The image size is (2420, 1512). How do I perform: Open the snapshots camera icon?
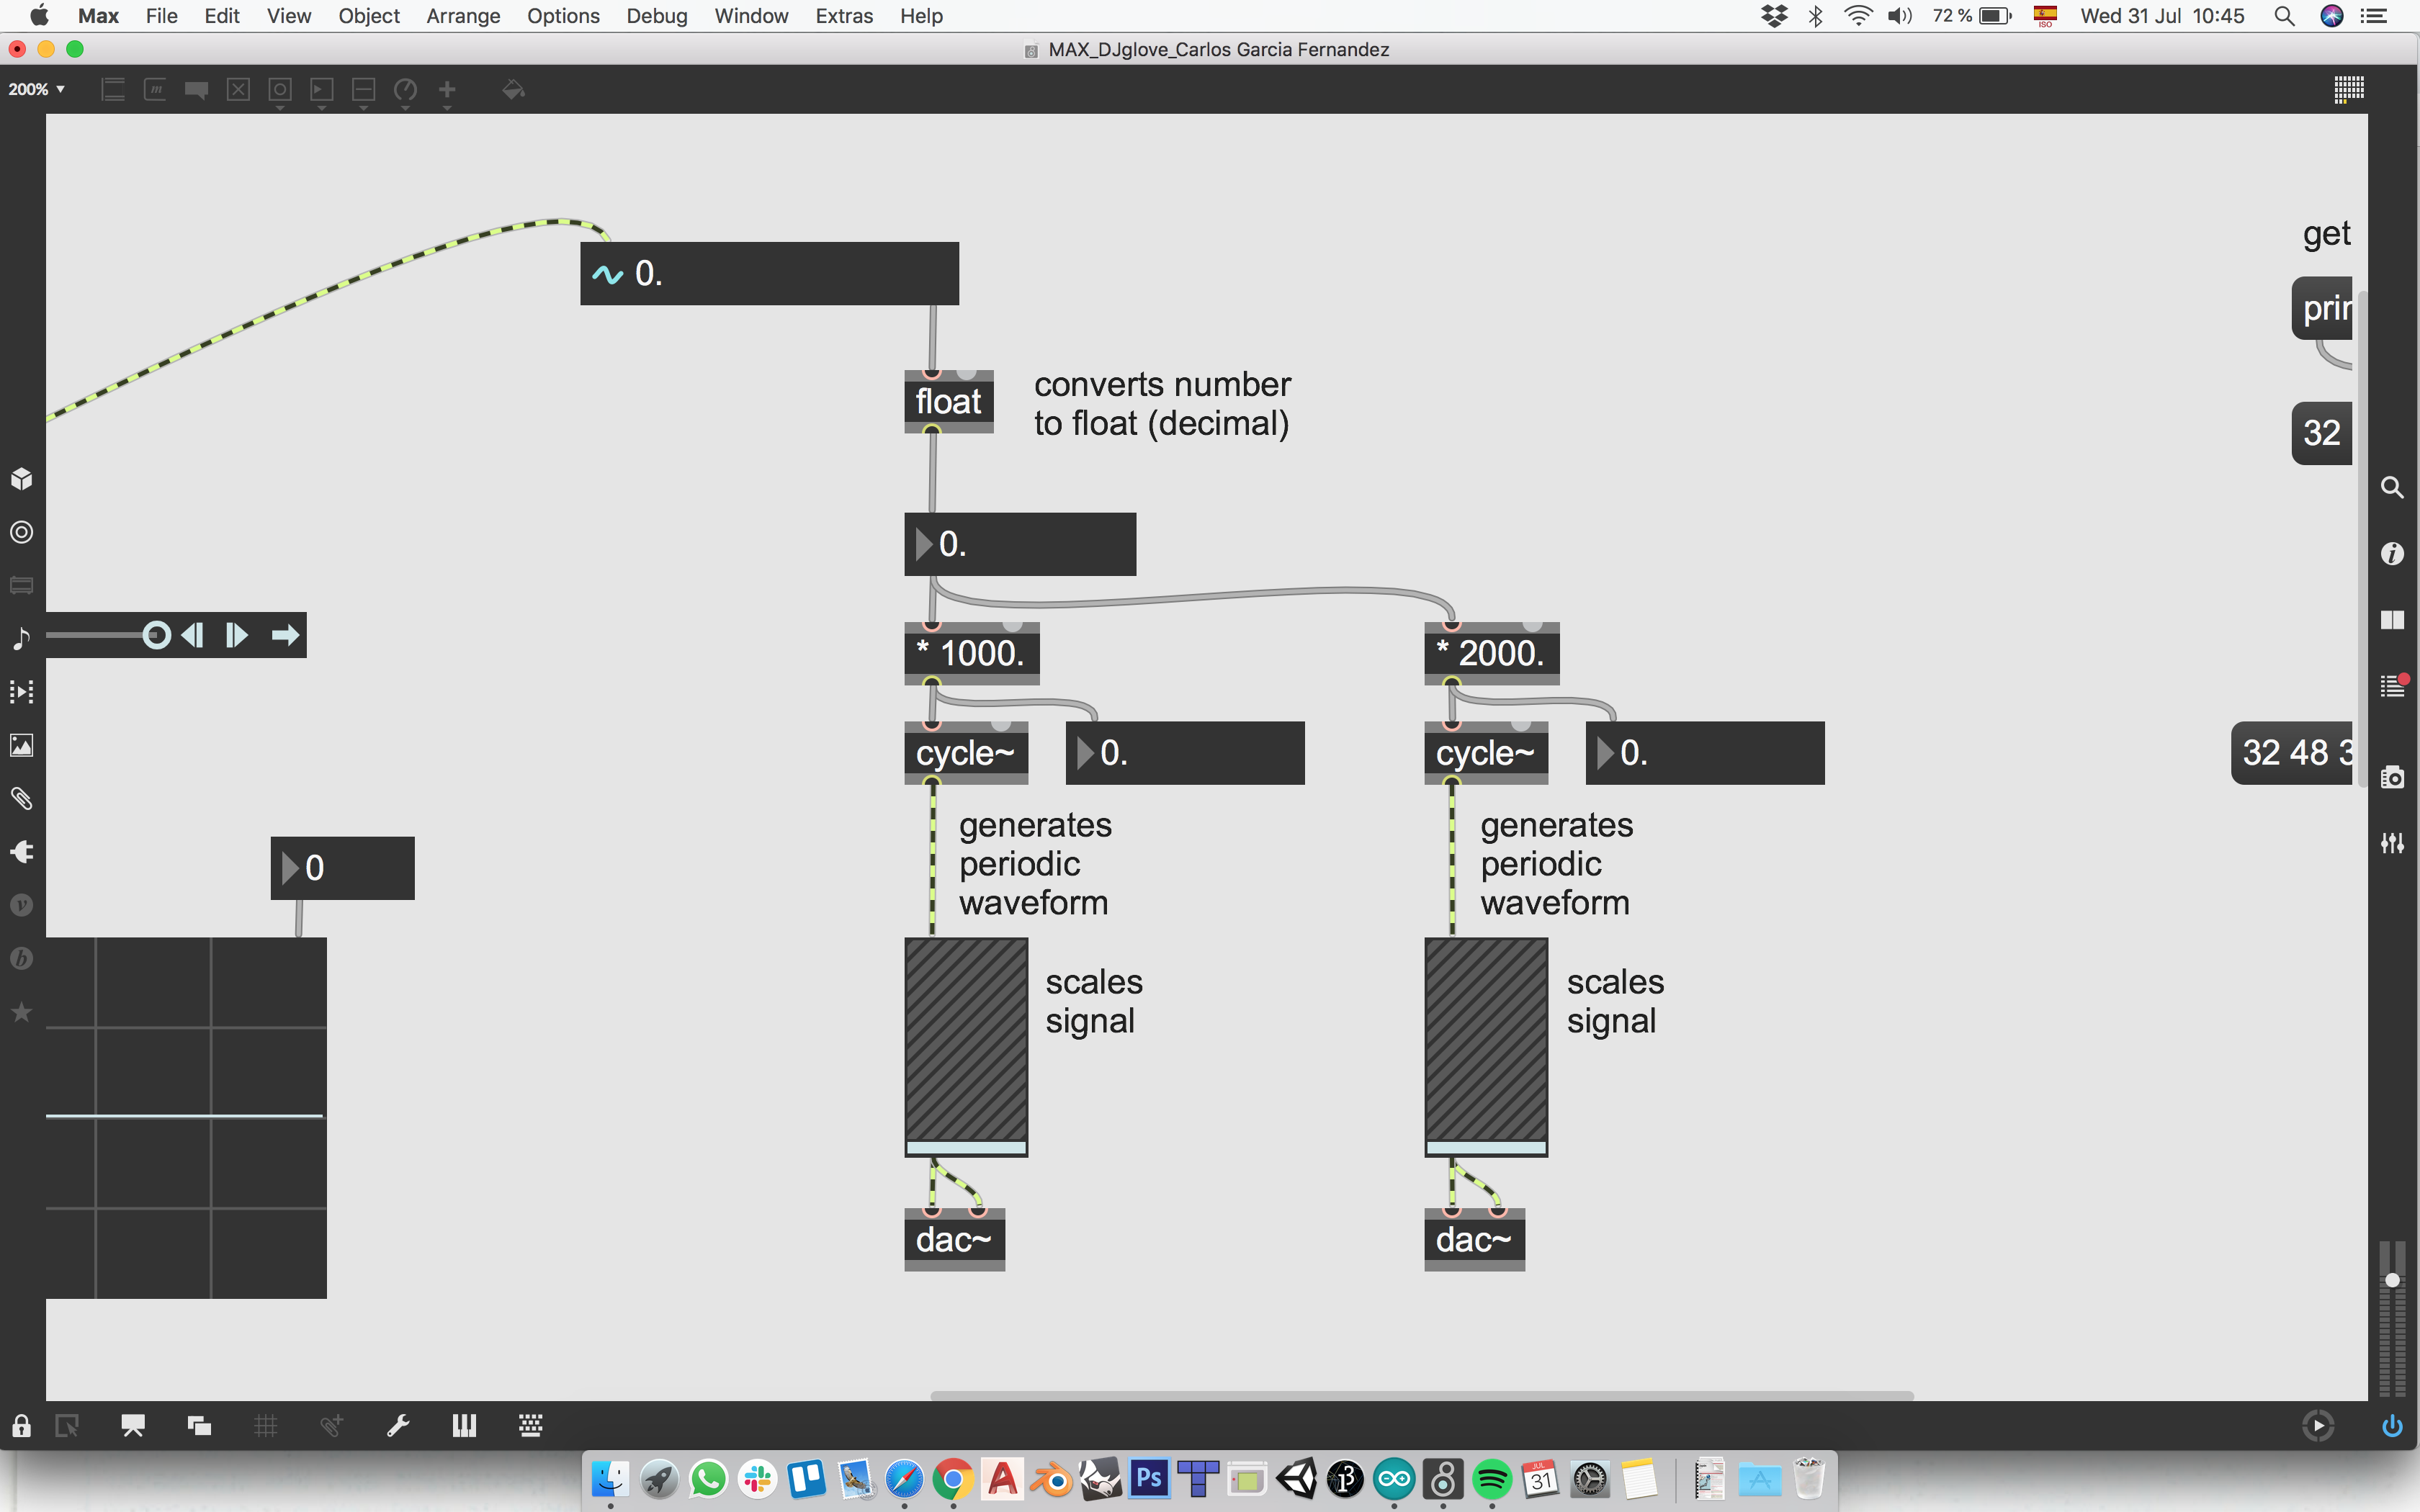click(x=2392, y=777)
